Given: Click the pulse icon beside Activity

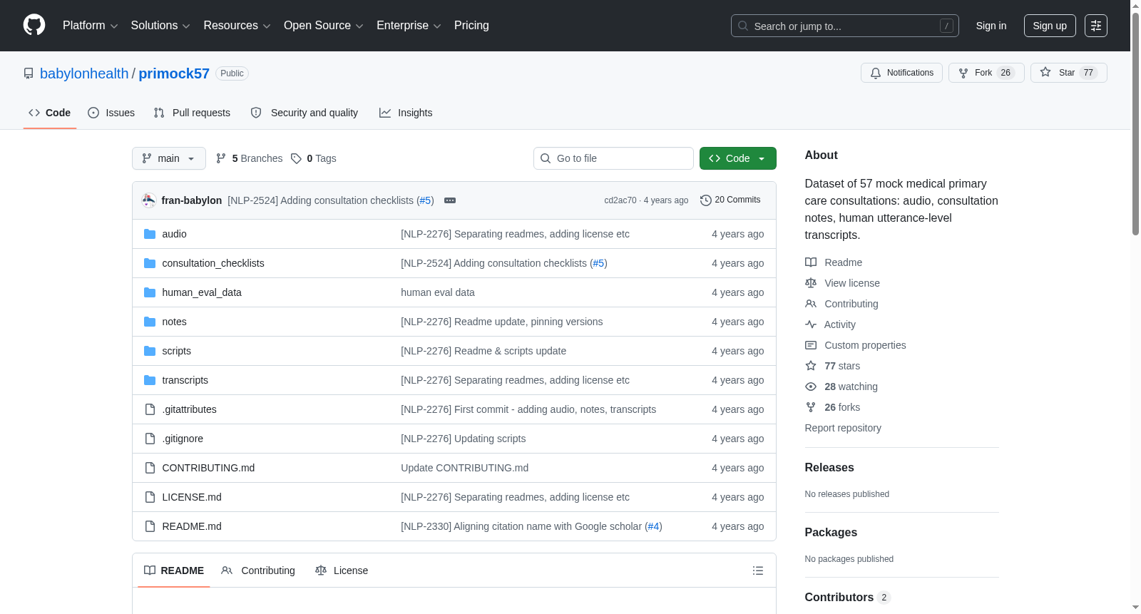Looking at the screenshot, I should pyautogui.click(x=811, y=324).
